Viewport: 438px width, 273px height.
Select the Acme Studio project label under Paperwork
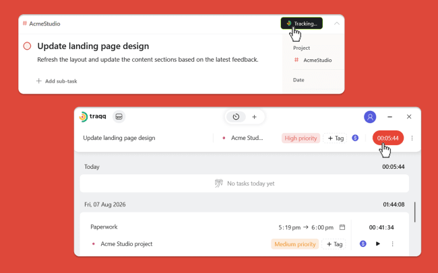[x=127, y=244]
